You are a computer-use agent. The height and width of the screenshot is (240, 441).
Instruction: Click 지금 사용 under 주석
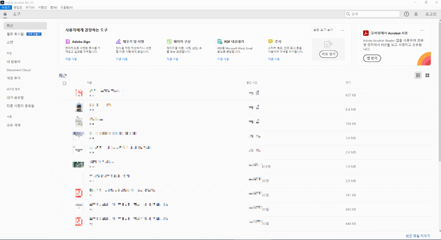coord(274,59)
